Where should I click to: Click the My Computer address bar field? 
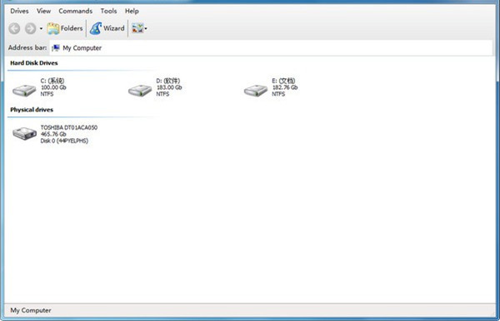coord(271,48)
